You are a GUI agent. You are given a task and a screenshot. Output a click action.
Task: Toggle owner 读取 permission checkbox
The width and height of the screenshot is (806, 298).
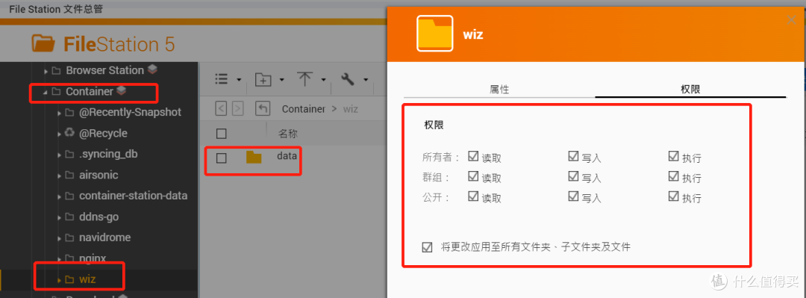(473, 156)
